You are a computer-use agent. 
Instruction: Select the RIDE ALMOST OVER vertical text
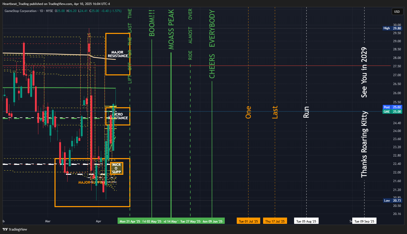pos(190,34)
